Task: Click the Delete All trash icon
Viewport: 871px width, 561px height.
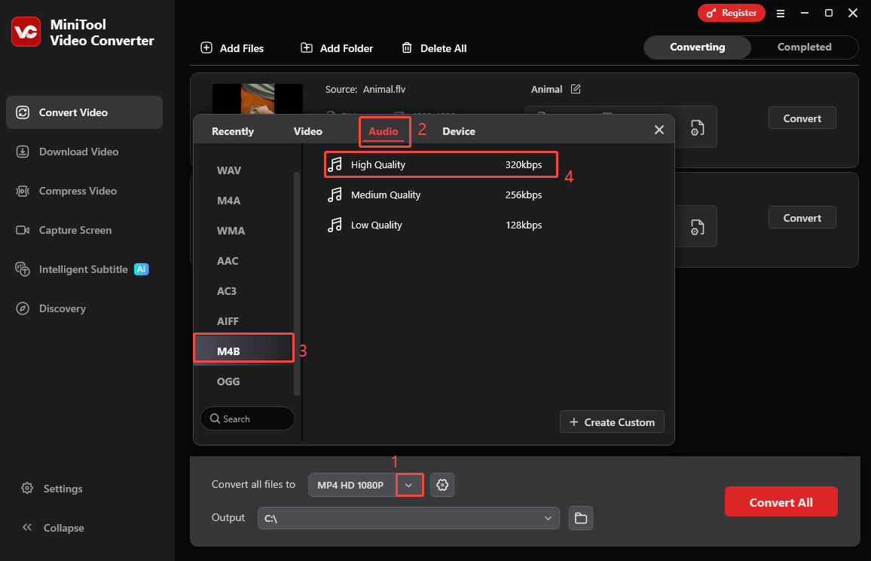Action: (405, 48)
